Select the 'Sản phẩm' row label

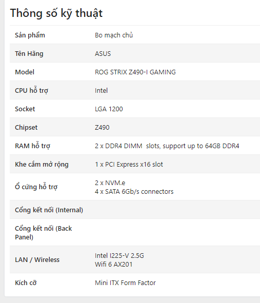[x=30, y=35]
